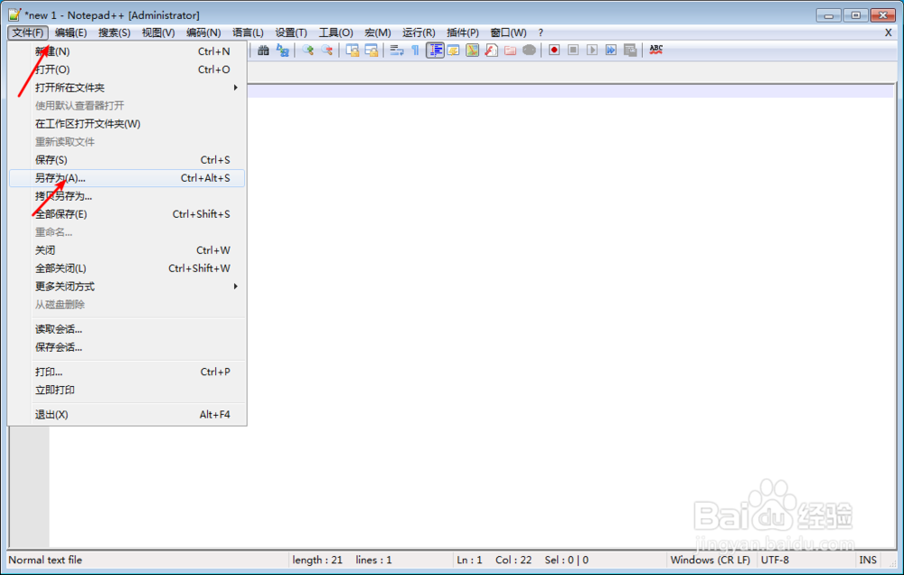Choose 打印... menu entry
904x575 pixels.
127,372
